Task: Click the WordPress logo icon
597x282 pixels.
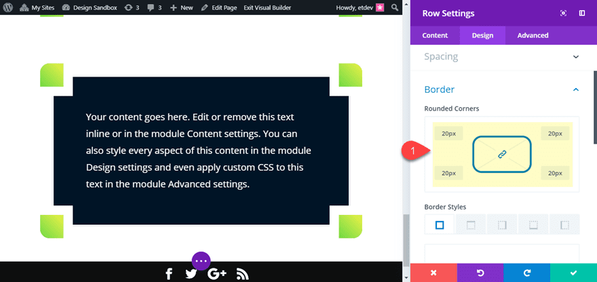Action: pyautogui.click(x=8, y=7)
